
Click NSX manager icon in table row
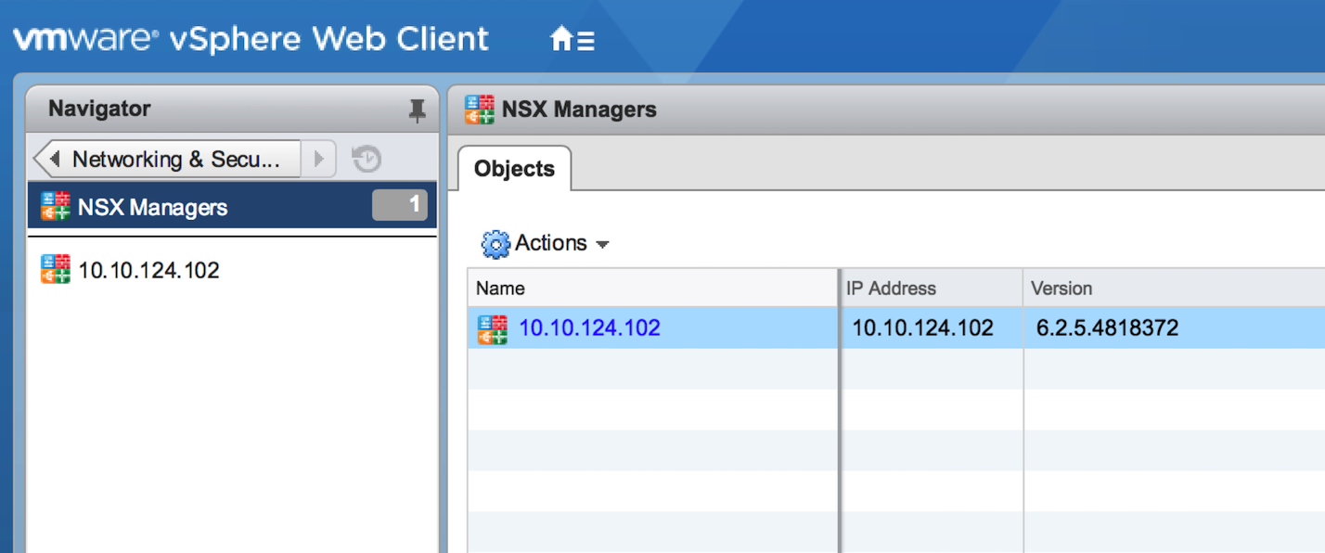(x=492, y=328)
